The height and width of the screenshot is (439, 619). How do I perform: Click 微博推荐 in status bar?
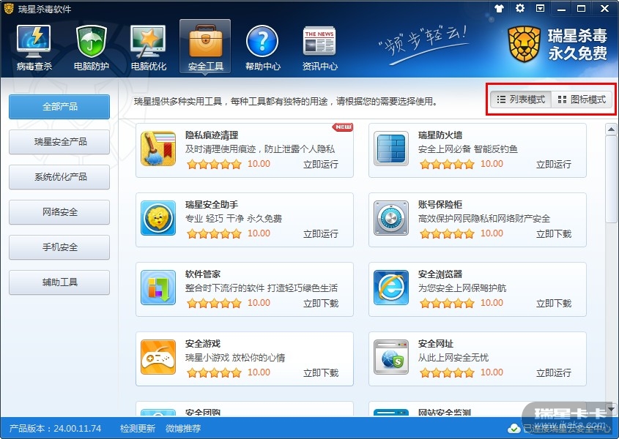(183, 428)
